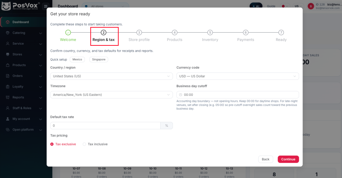Expand the Catering menu chevron
Viewport: 342px width, 178px height.
coord(40,33)
